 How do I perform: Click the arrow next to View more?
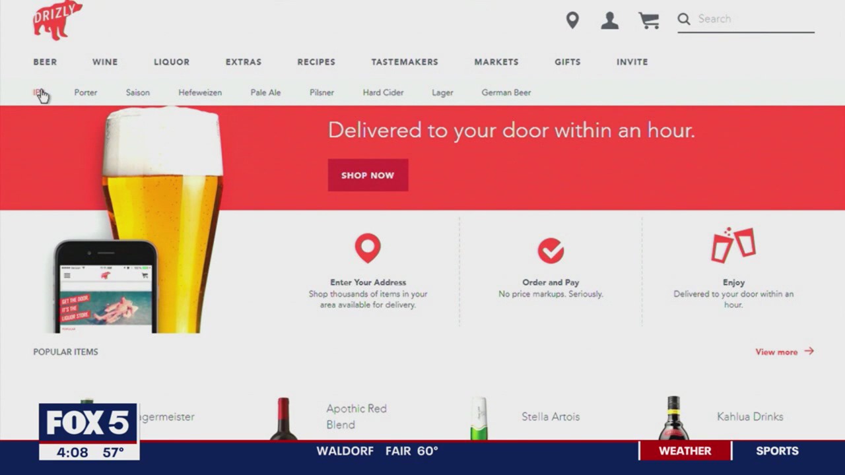(x=809, y=352)
